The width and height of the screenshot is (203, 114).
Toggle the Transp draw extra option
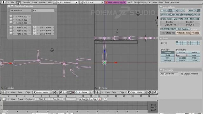coord(182,60)
